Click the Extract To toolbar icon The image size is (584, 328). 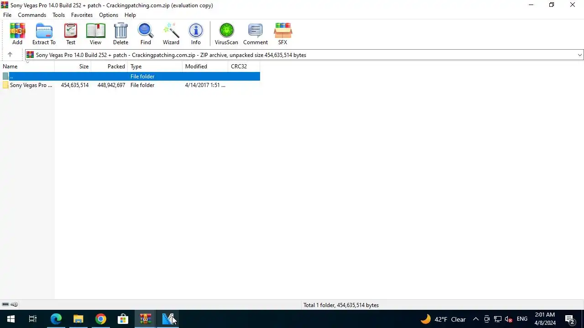tap(44, 34)
